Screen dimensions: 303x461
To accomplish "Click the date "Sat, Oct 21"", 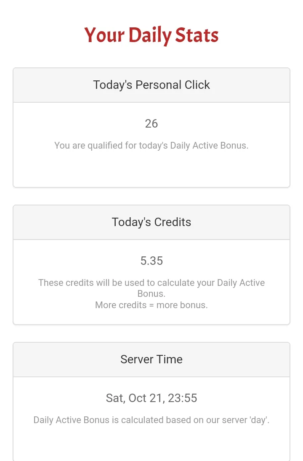I will (135, 398).
